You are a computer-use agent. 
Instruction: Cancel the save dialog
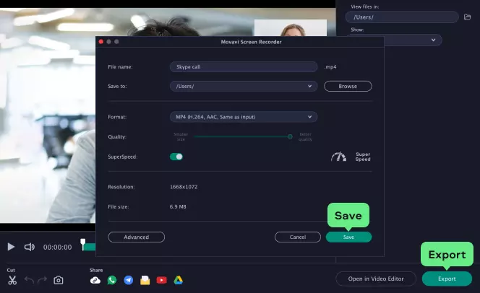[298, 237]
